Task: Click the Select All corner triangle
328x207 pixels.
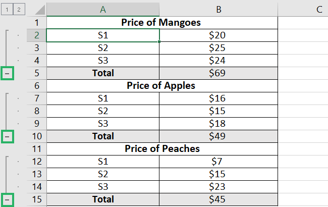Action: (40, 10)
